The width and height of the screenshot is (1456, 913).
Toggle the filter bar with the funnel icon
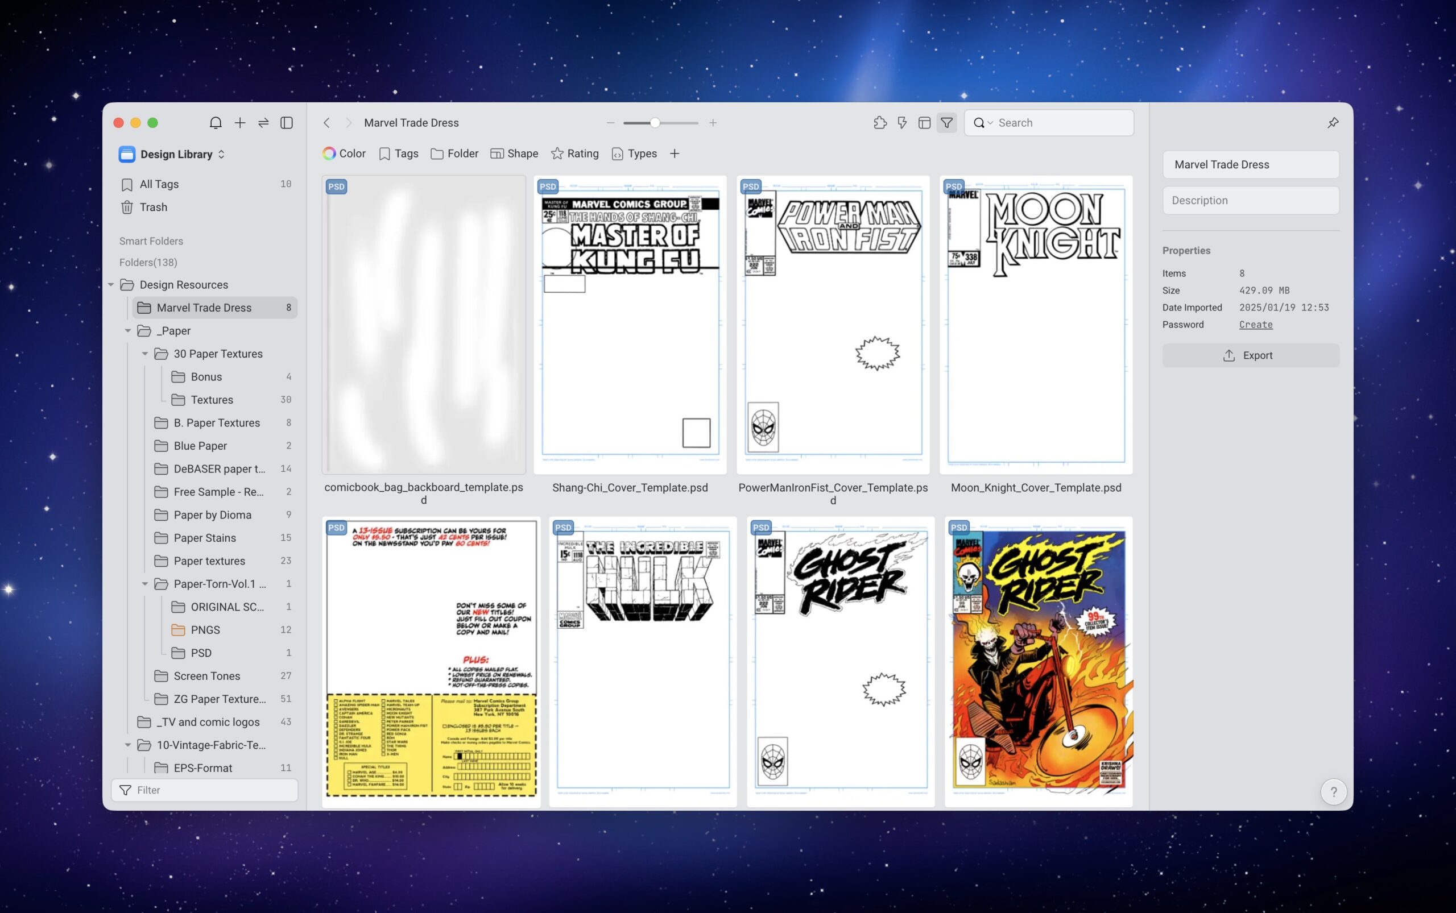(x=946, y=123)
